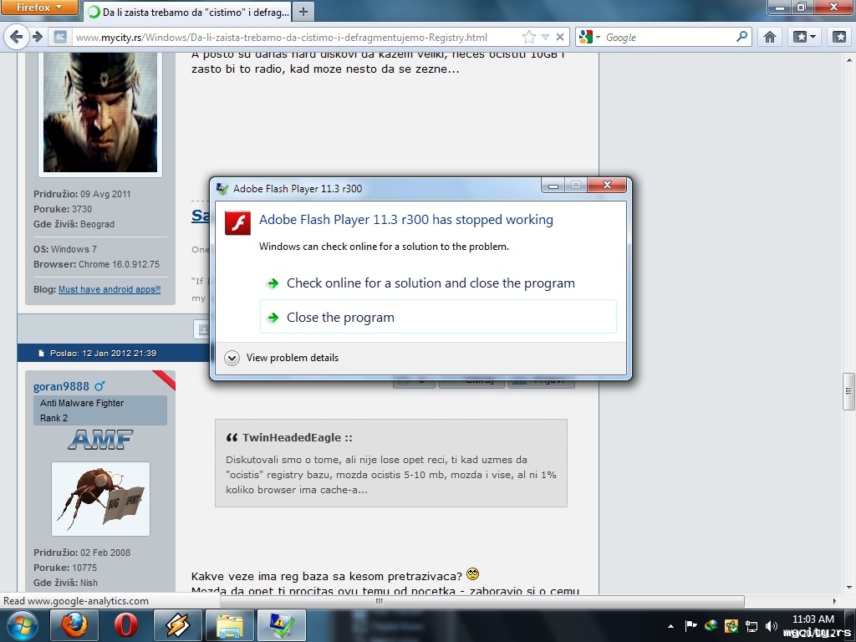
Task: Click the horizontal scrollbar thumb
Action: coord(482,601)
